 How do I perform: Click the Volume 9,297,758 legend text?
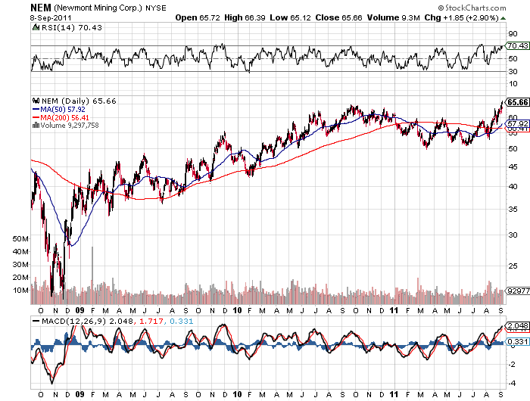pyautogui.click(x=70, y=126)
